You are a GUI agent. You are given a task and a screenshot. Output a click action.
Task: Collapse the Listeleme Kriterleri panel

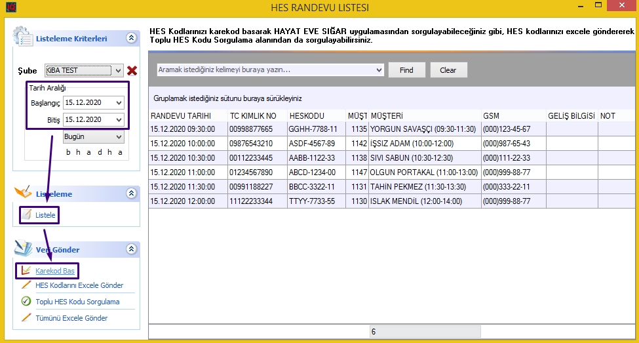click(x=131, y=38)
